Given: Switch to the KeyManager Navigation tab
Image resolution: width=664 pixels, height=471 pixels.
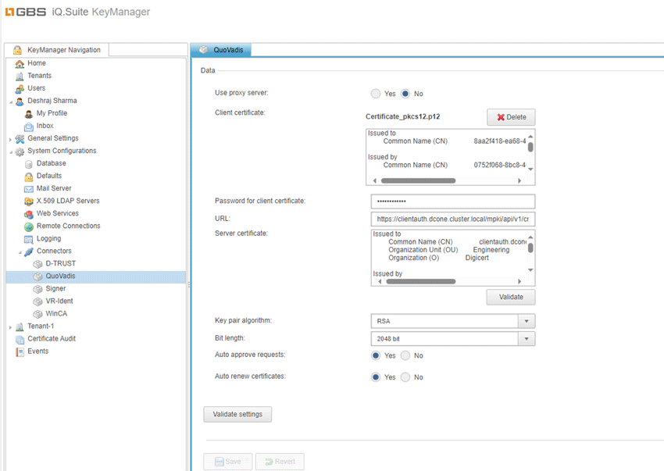Looking at the screenshot, I should pyautogui.click(x=56, y=50).
